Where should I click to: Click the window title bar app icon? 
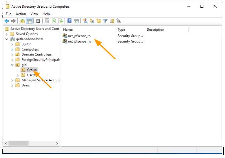pyautogui.click(x=7, y=6)
